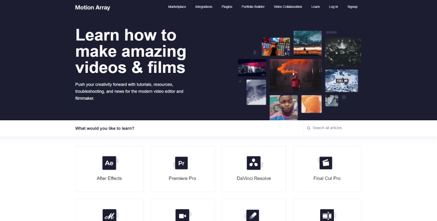Click the 'Learn how to make amazing' headline
This screenshot has height=221, width=437.
tap(131, 51)
